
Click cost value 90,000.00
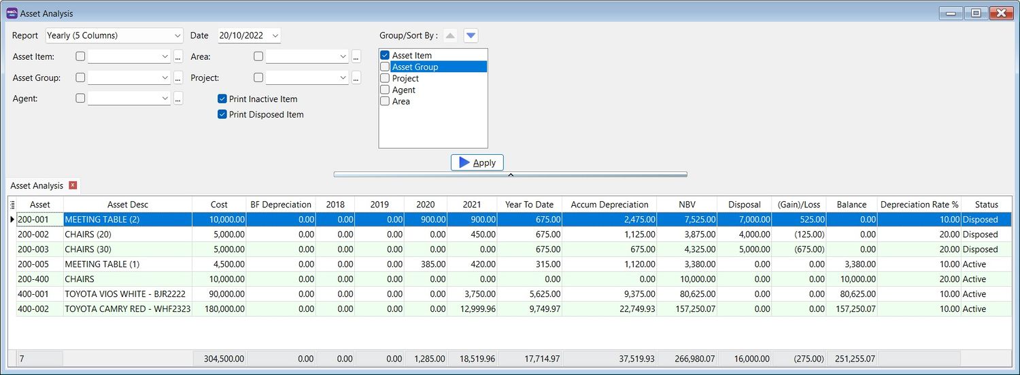tap(219, 294)
